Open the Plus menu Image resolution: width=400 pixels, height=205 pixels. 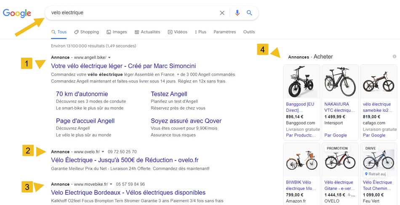(x=200, y=32)
